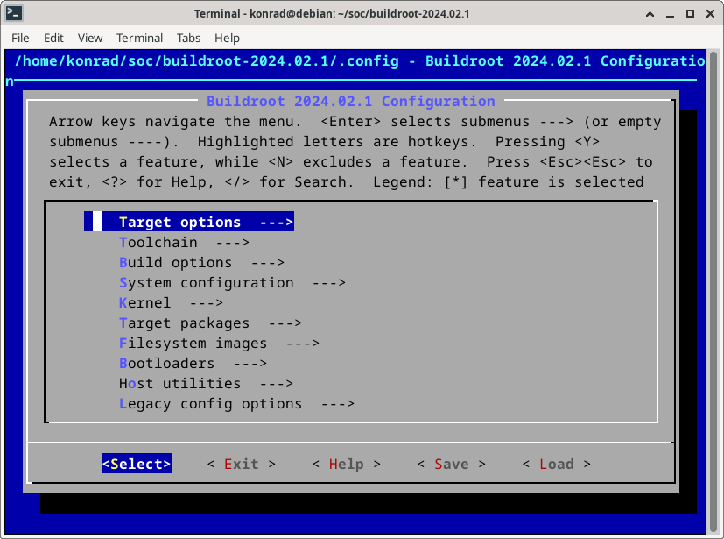Image resolution: width=724 pixels, height=539 pixels.
Task: Select the highlighted Target options submenu
Action: tap(189, 222)
